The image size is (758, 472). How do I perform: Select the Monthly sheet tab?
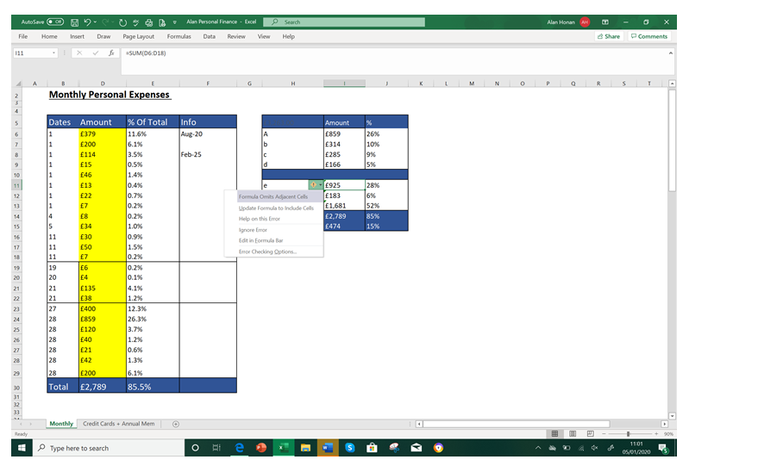[61, 424]
